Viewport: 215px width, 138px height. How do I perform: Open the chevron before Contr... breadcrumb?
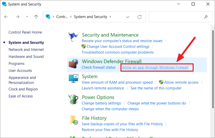54,17
